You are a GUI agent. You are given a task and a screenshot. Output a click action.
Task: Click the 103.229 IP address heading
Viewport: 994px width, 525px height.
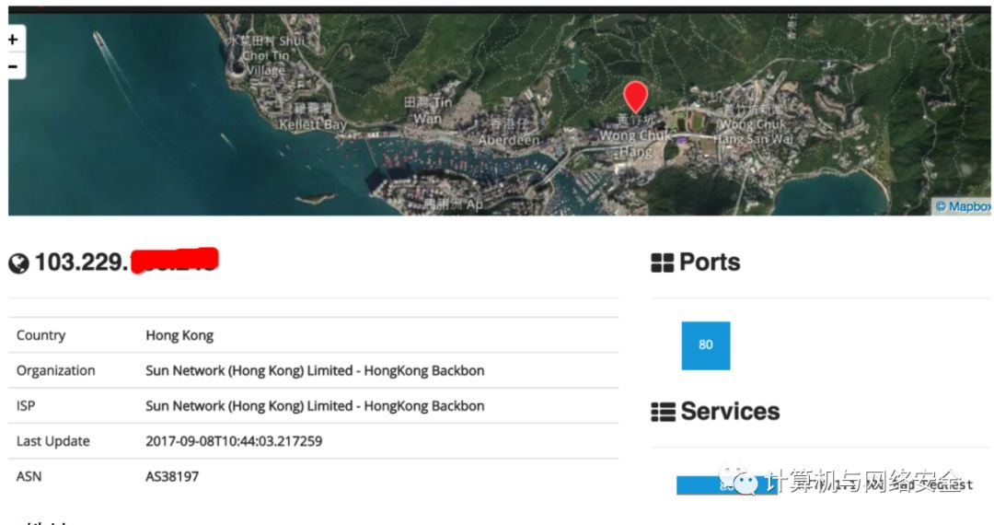[81, 263]
